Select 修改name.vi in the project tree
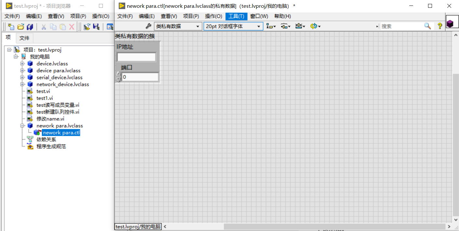 50,119
